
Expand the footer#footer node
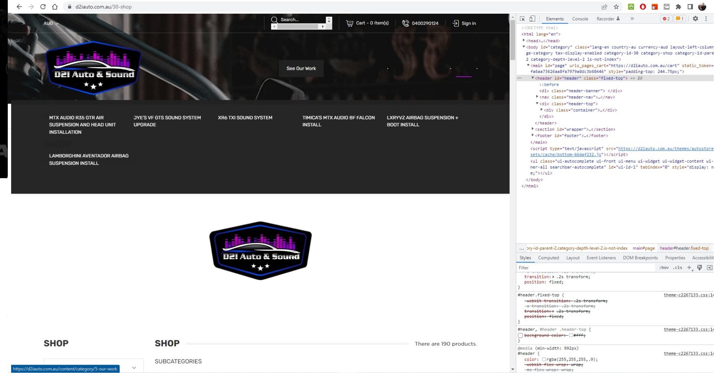[533, 135]
